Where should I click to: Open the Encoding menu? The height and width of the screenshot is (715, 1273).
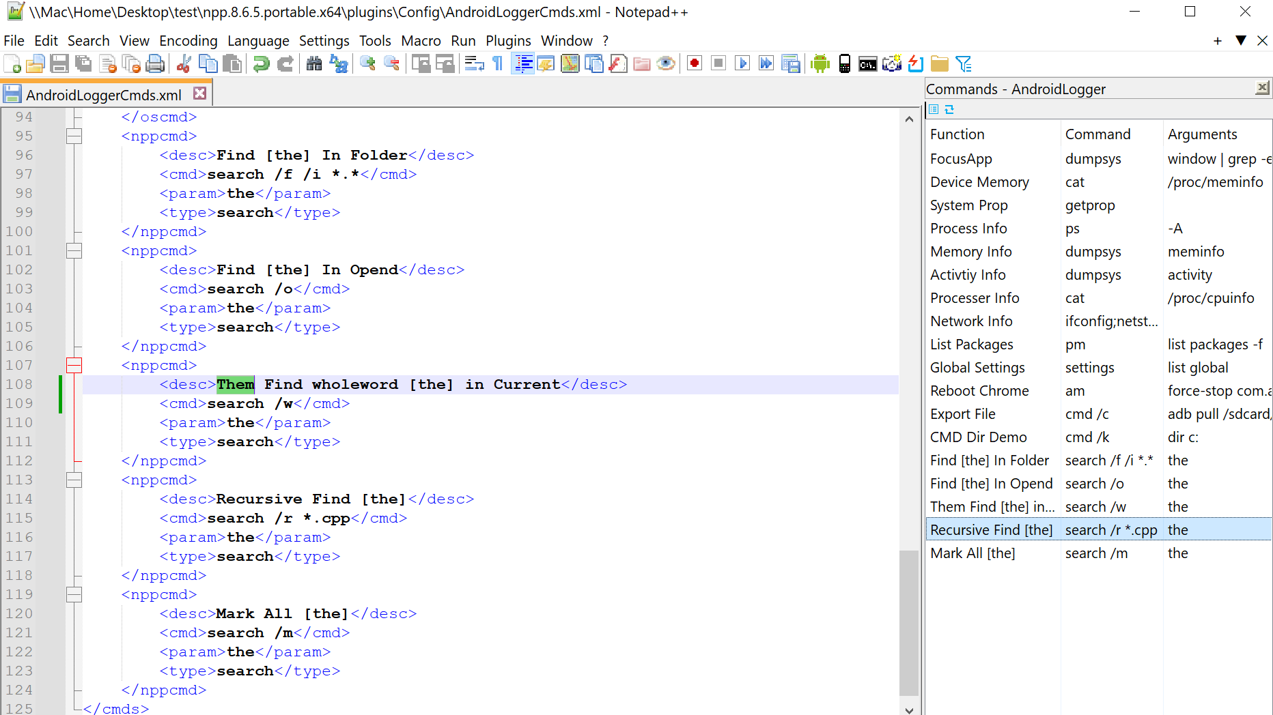coord(188,41)
